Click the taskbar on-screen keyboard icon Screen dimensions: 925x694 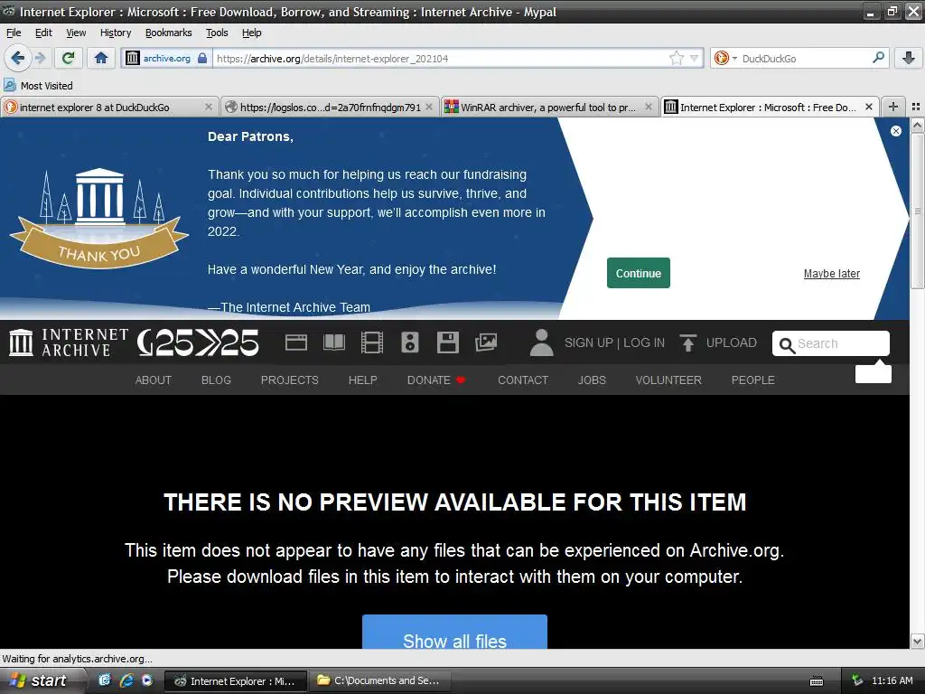(x=817, y=681)
